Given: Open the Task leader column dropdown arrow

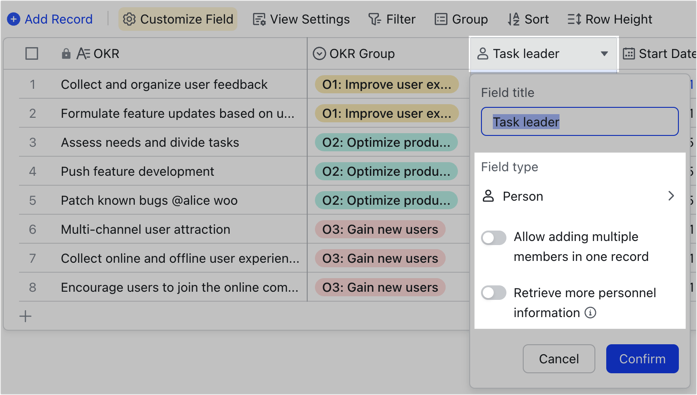Looking at the screenshot, I should pyautogui.click(x=604, y=53).
